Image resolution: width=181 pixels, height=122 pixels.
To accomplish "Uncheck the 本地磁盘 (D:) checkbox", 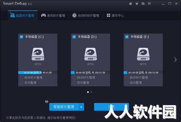I will 74,37.
